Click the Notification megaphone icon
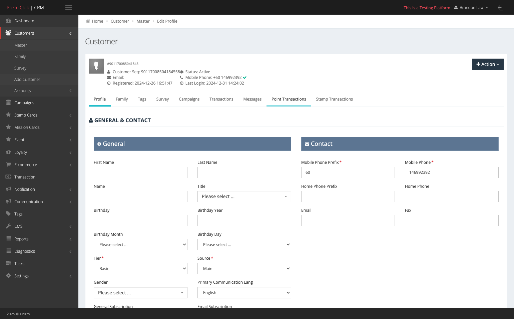514x319 pixels. point(8,189)
